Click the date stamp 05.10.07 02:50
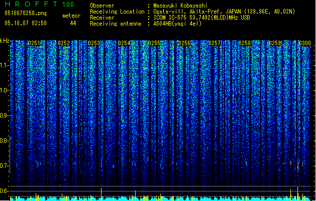The height and width of the screenshot is (201, 316). point(26,23)
